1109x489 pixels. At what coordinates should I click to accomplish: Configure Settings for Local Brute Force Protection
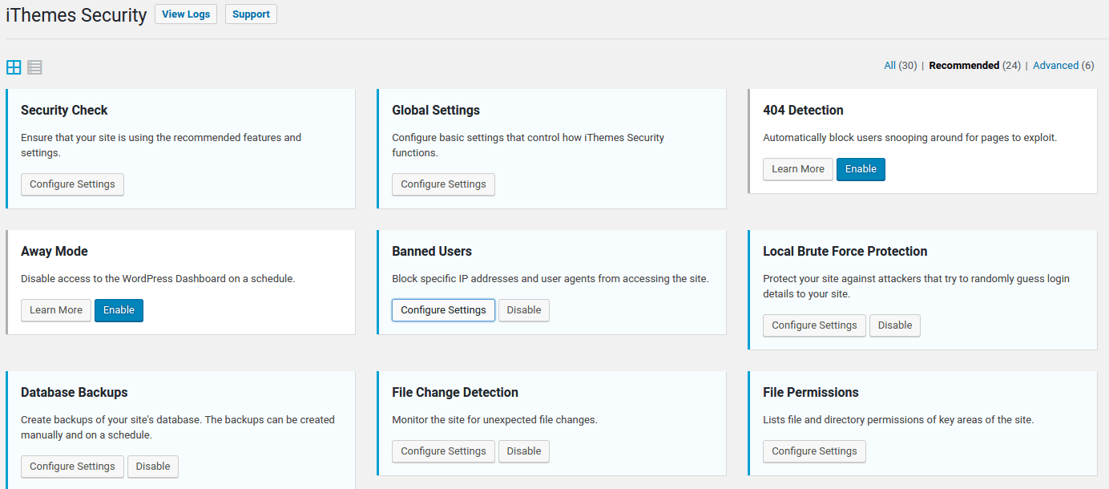814,325
